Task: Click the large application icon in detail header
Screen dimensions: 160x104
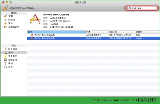Action: click(x=35, y=19)
